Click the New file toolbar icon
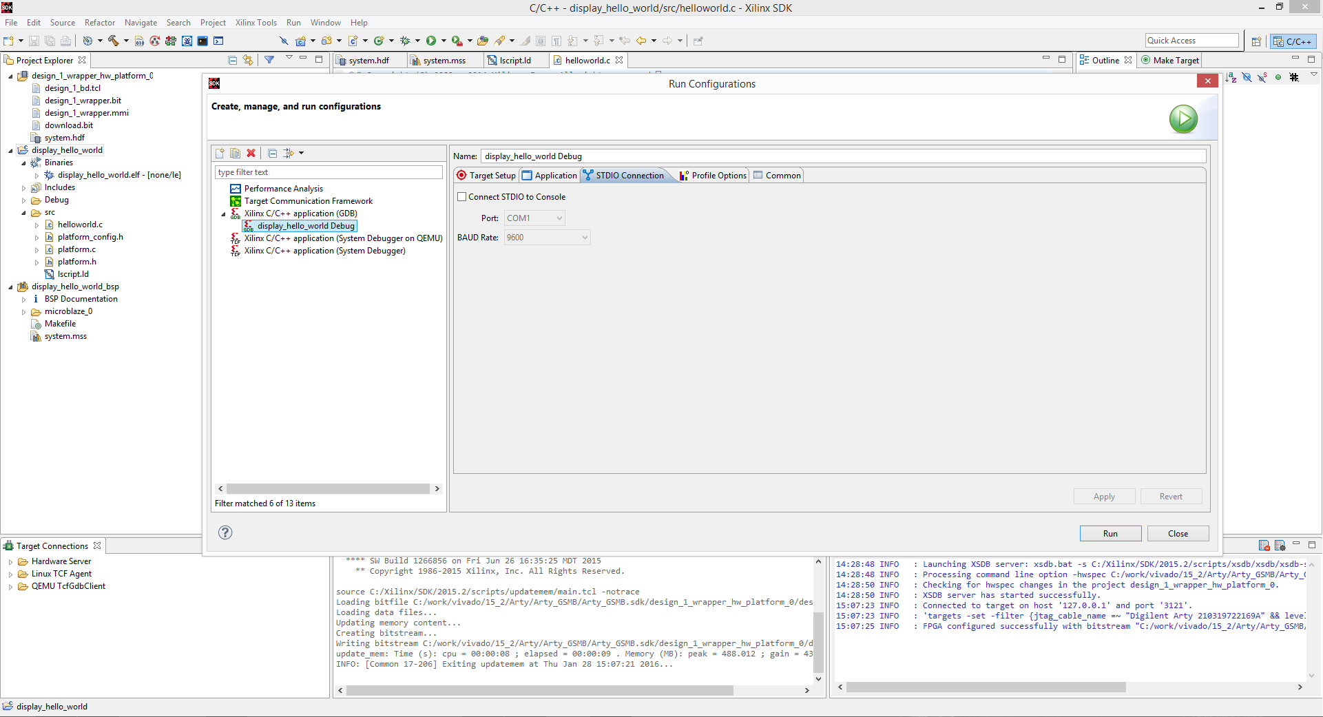 point(9,41)
